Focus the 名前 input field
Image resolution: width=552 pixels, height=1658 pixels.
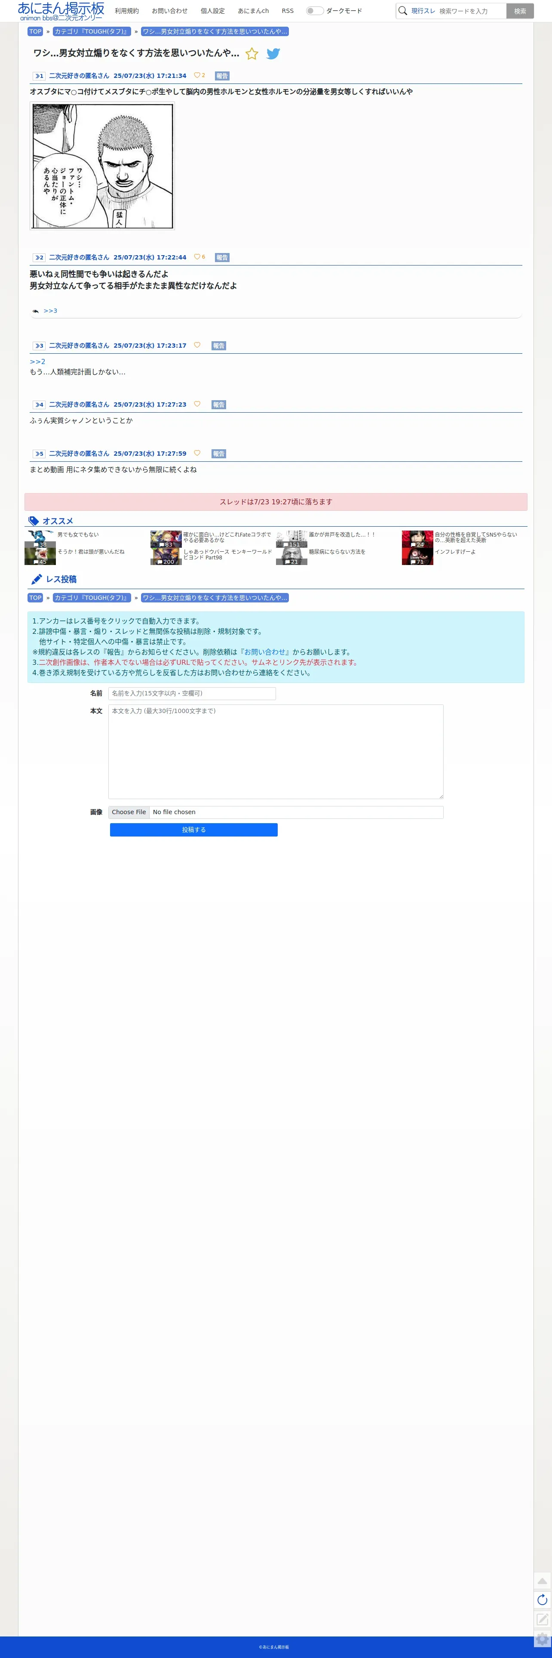point(192,694)
